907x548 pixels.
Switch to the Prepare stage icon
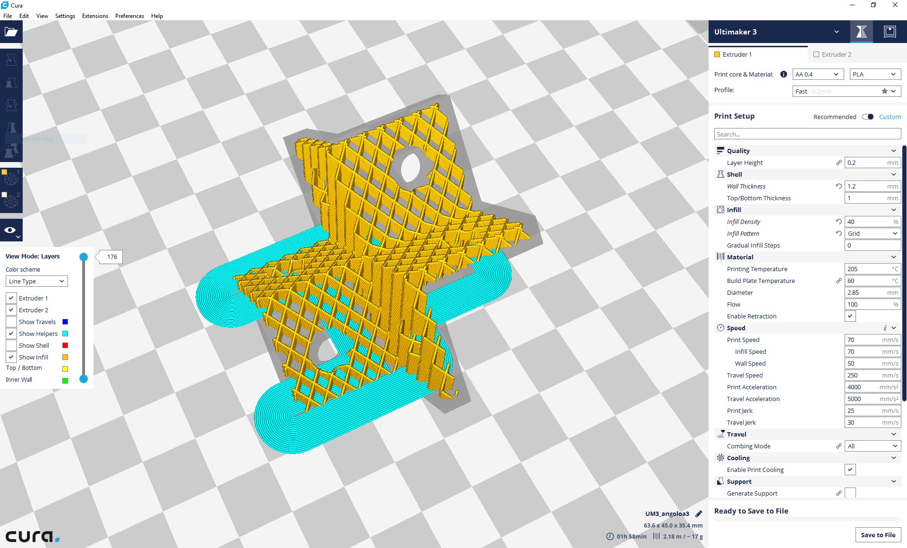click(x=862, y=32)
